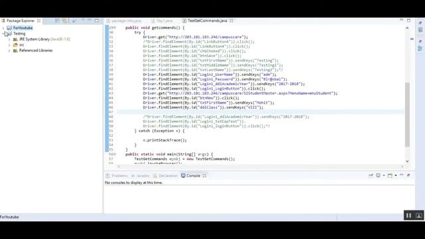
Task: Select the Testing project
Action: tap(19, 34)
